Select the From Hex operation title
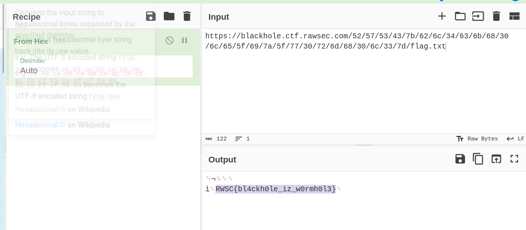 pyautogui.click(x=31, y=41)
